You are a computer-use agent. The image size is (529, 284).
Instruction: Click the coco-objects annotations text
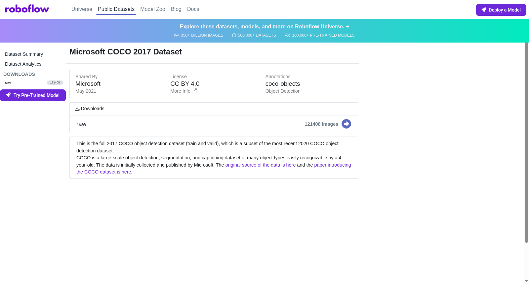click(283, 84)
